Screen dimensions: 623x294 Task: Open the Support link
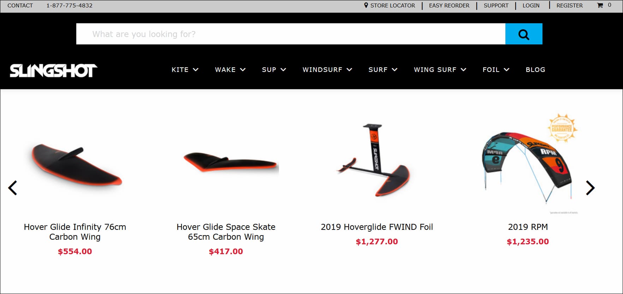coord(496,6)
